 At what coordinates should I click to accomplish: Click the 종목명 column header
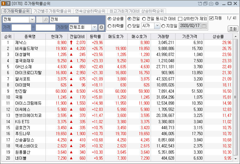30,36
